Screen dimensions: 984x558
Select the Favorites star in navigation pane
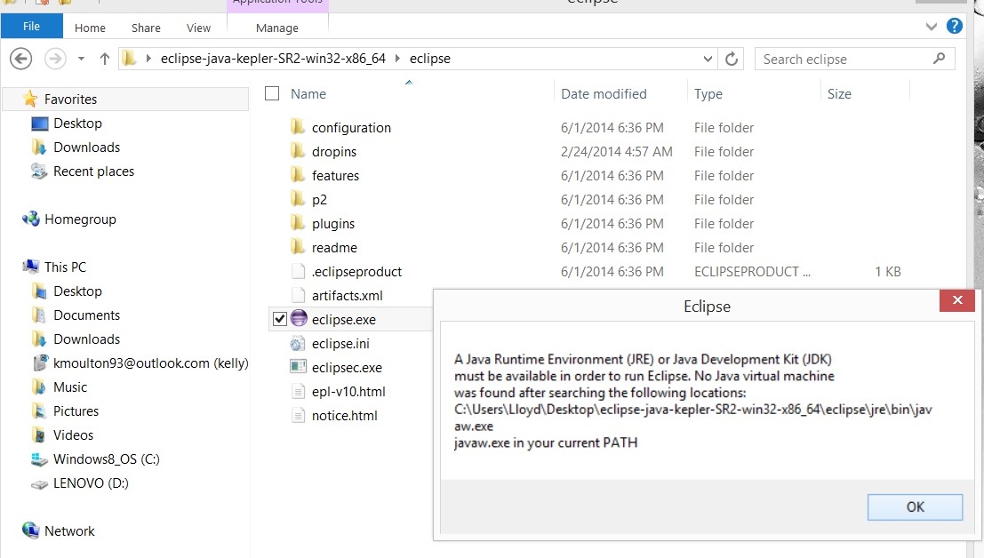(30, 99)
